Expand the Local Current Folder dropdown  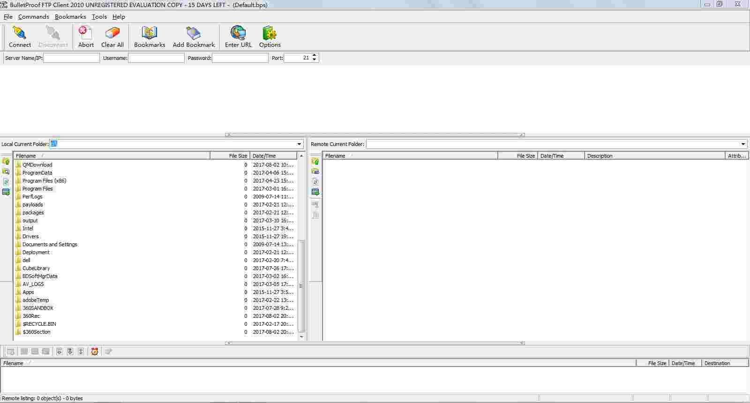(x=299, y=144)
